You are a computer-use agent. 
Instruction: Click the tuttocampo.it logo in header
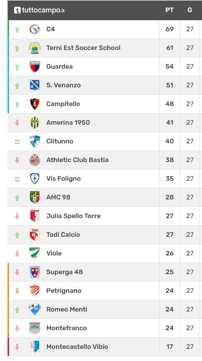click(x=39, y=10)
